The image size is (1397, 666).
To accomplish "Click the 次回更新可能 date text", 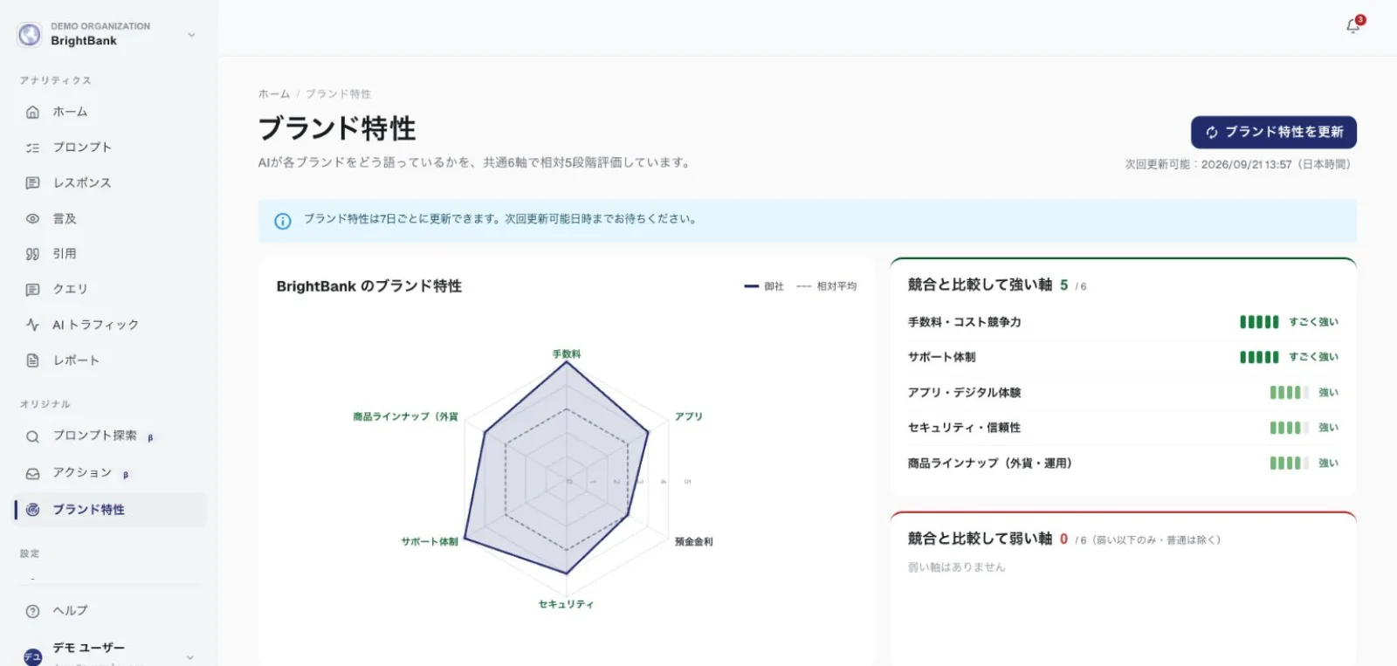I will click(x=1237, y=164).
